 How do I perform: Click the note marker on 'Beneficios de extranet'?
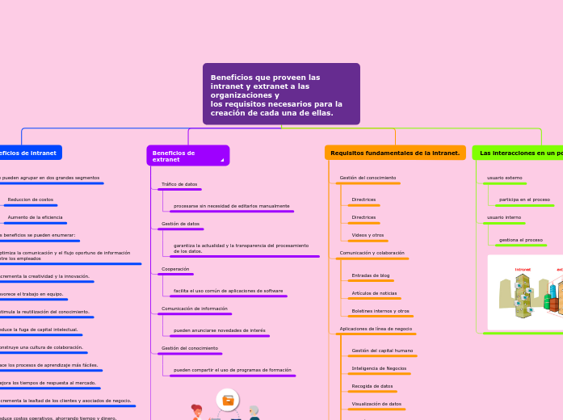click(222, 160)
